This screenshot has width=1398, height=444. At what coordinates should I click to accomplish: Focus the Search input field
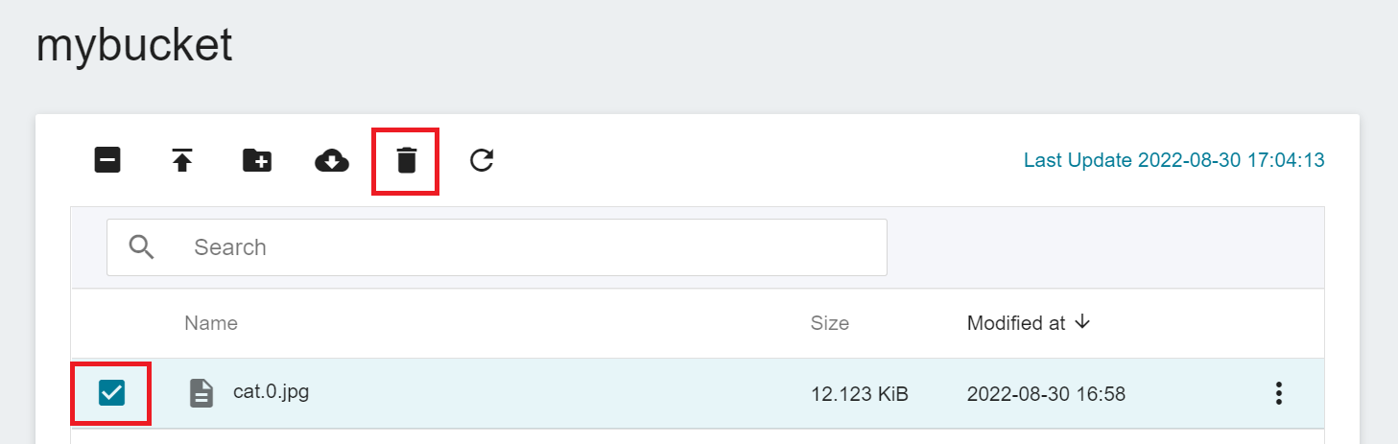tap(497, 247)
